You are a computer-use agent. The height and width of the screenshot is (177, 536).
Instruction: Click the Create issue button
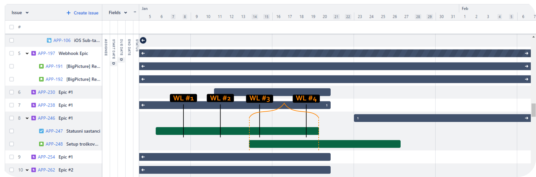pyautogui.click(x=82, y=13)
